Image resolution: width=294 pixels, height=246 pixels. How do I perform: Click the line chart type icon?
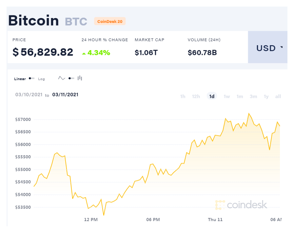[62, 78]
